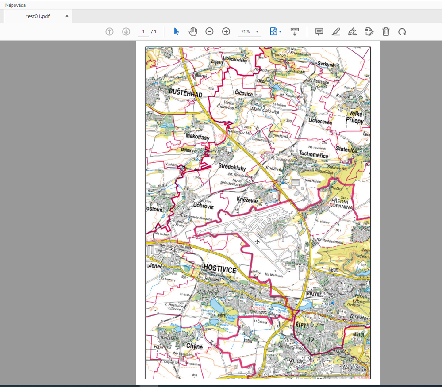Viewport: 442px width, 387px height.
Task: Click the Litovice label on the map
Action: pyautogui.click(x=208, y=292)
